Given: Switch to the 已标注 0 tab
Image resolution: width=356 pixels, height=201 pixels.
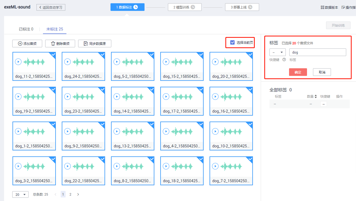Looking at the screenshot, I should pos(26,29).
